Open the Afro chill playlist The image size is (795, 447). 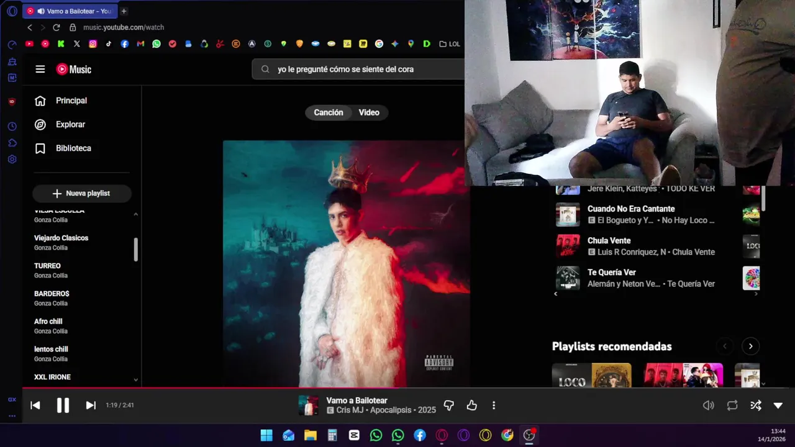51,326
